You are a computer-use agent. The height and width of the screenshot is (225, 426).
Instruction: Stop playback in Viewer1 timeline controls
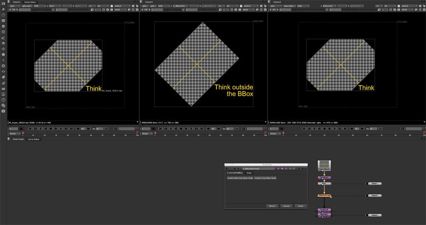[x=51, y=129]
